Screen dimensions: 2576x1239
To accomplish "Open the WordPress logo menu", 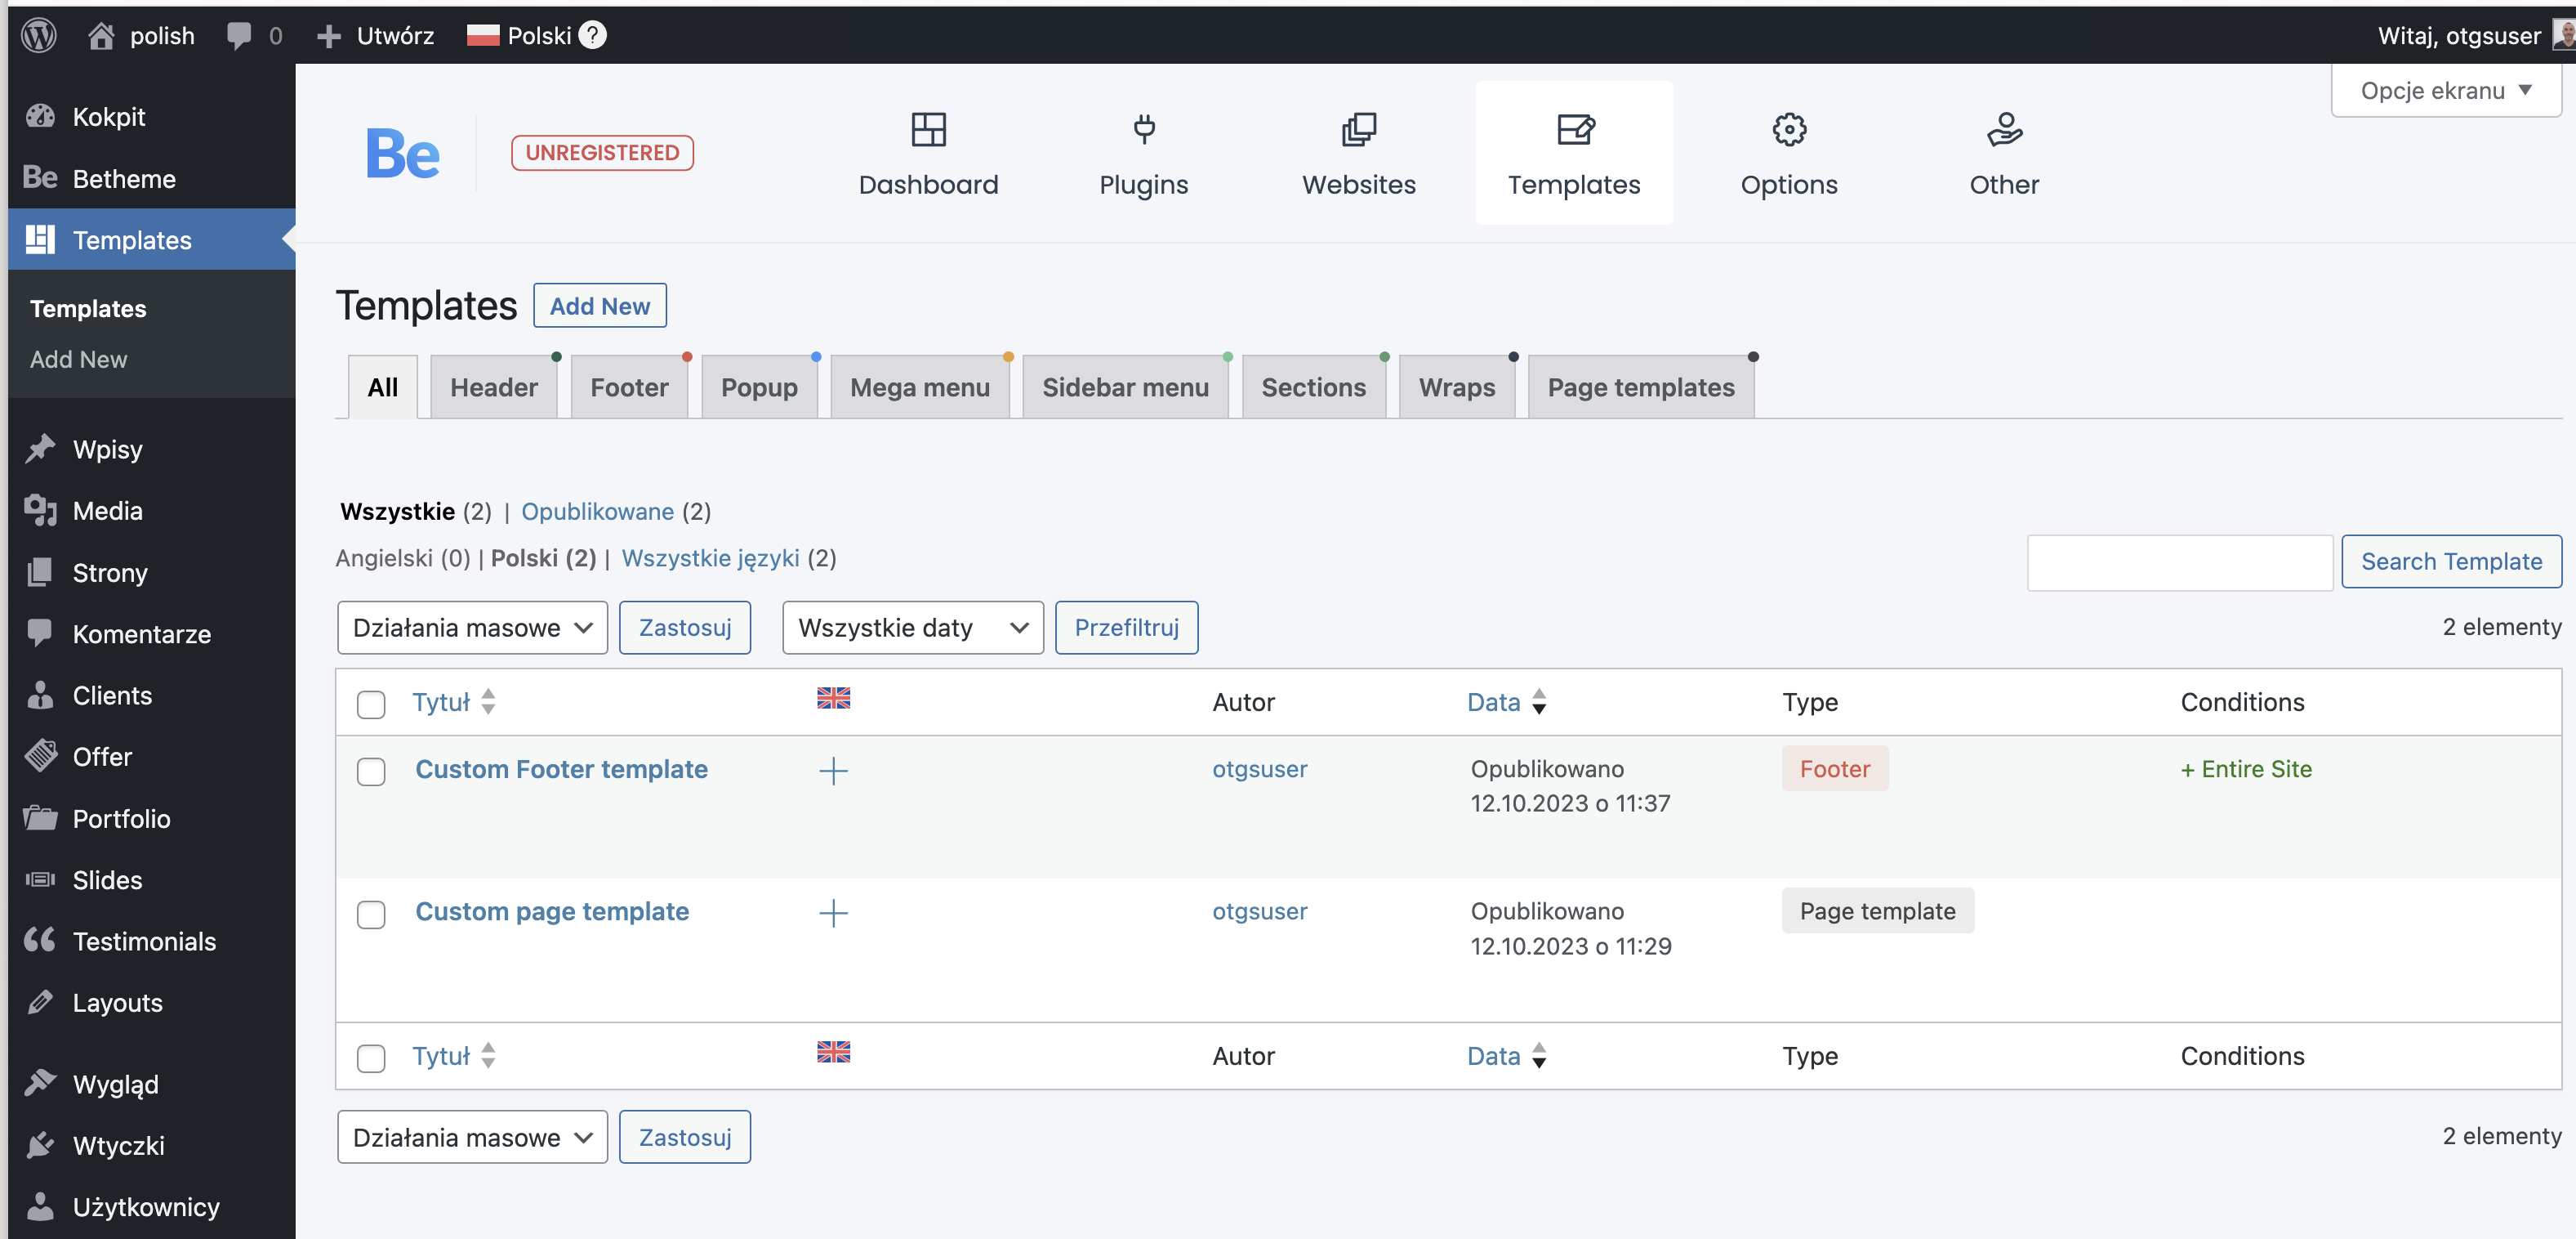I will 39,35.
